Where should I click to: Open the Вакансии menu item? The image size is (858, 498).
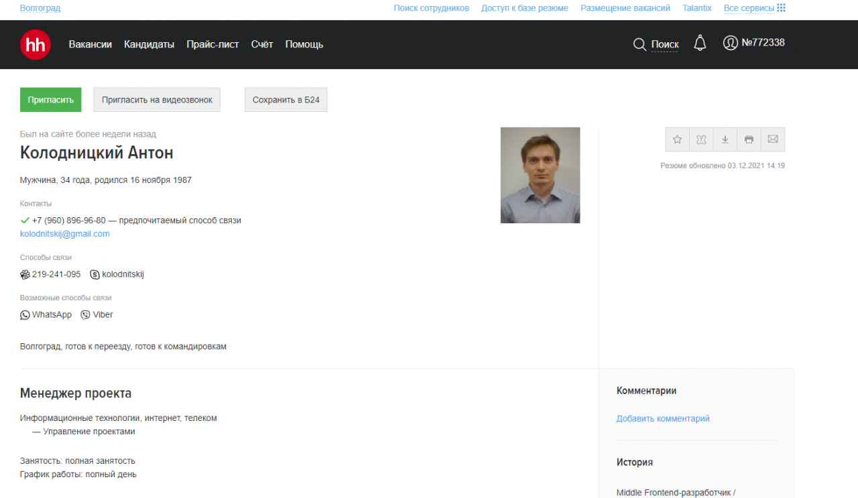(x=90, y=44)
